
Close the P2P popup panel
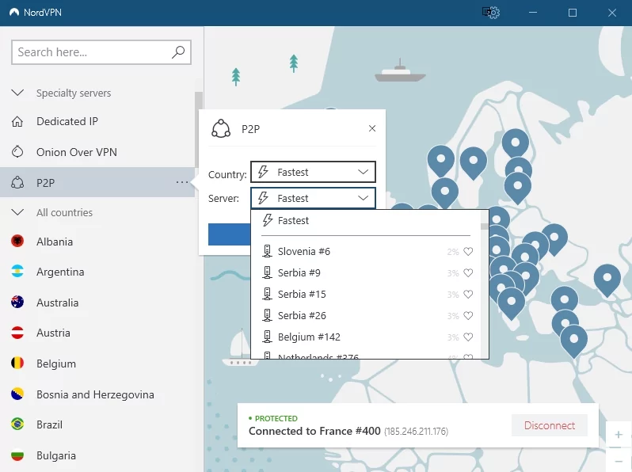coord(372,128)
